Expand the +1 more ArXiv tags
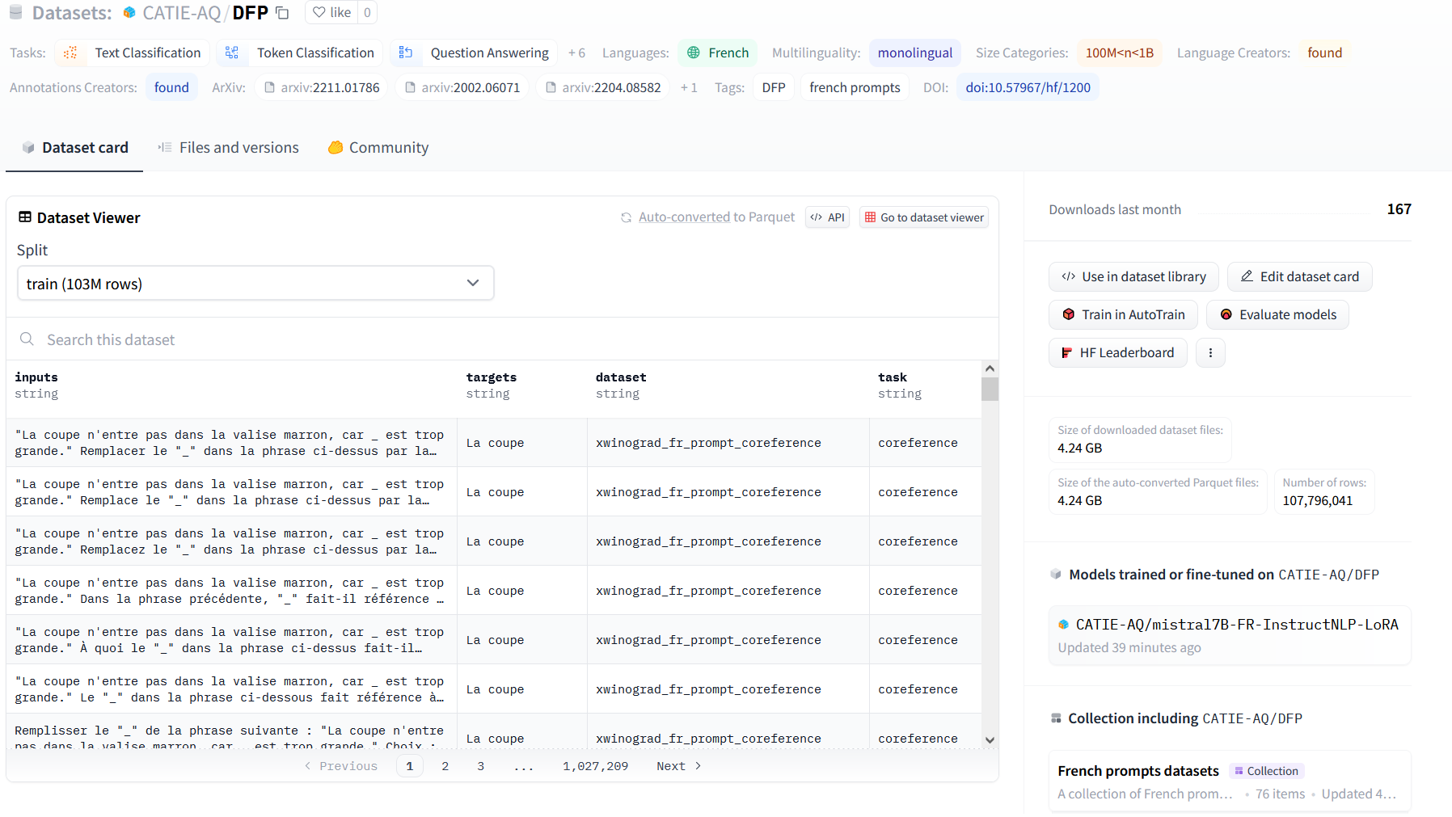Screen dimensions: 1452x817 tap(689, 87)
